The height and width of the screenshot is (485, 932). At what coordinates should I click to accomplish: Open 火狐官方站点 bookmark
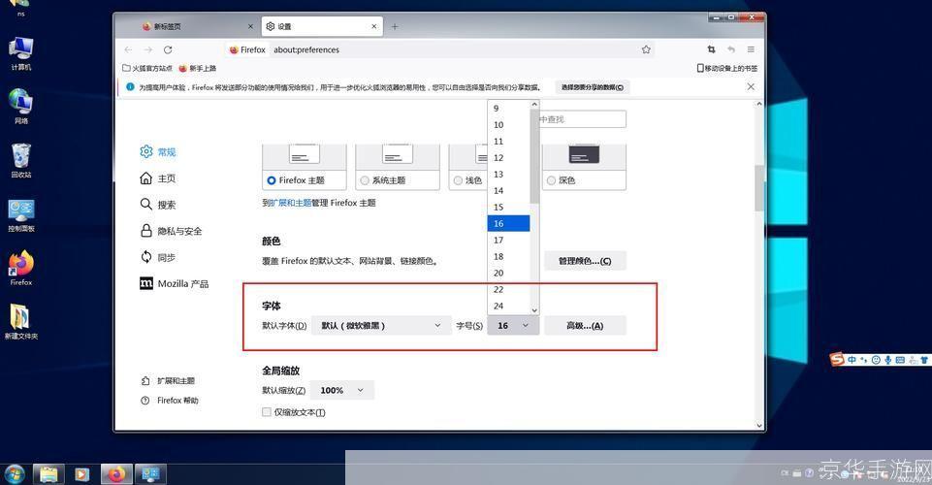(x=147, y=68)
